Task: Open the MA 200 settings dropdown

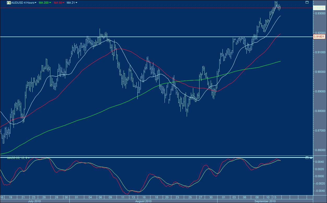Action: [50, 2]
